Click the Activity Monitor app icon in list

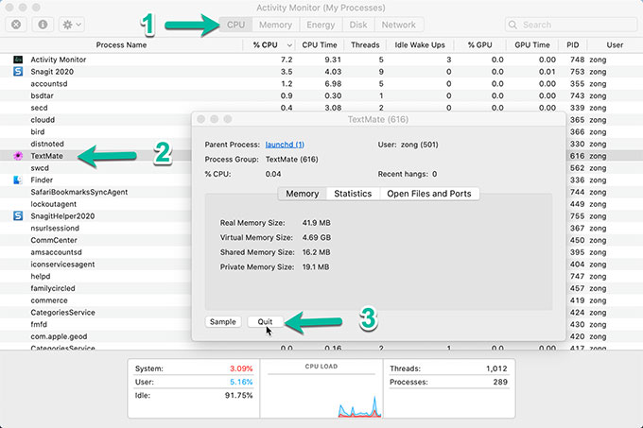(x=18, y=59)
